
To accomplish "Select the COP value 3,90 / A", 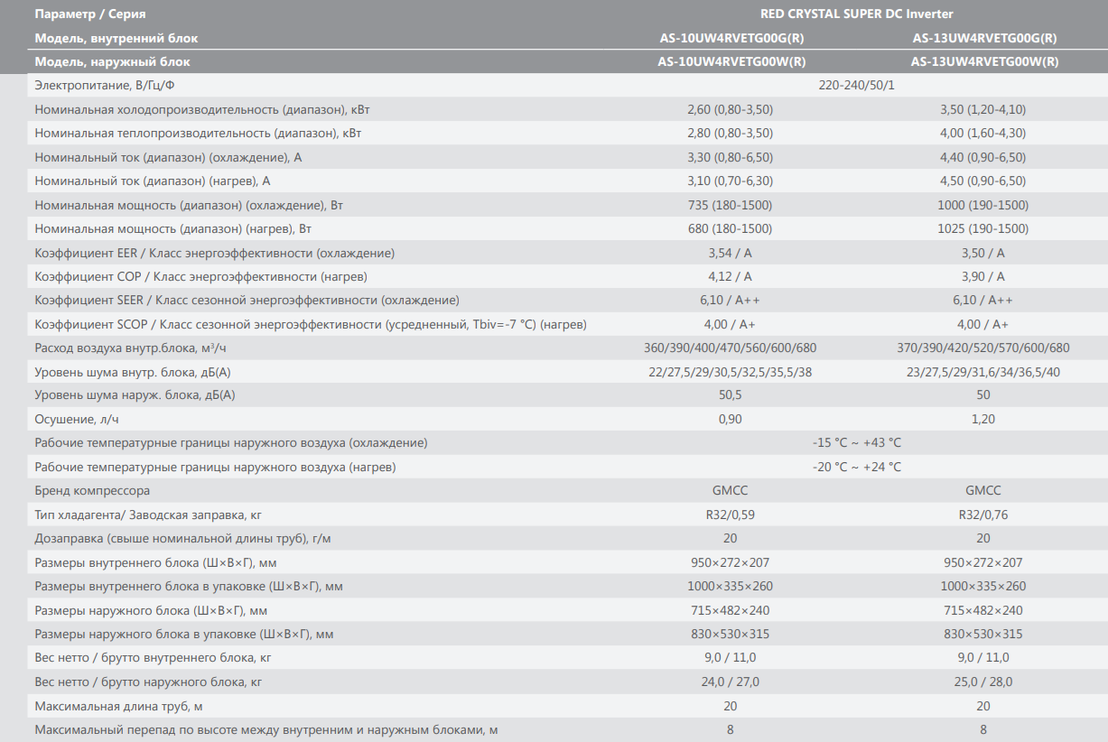I will click(983, 276).
